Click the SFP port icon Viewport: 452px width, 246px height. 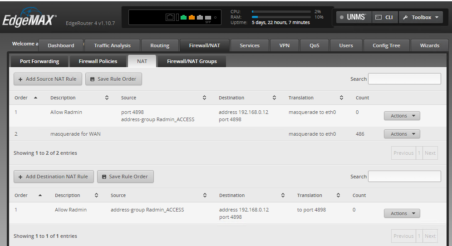[x=208, y=18]
